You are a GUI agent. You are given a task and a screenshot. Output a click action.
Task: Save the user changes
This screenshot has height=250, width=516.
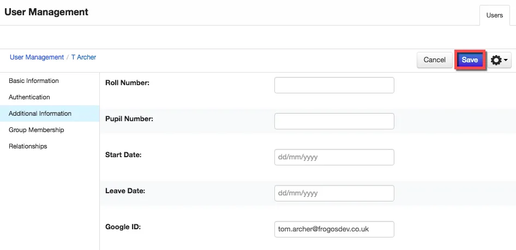(x=470, y=60)
